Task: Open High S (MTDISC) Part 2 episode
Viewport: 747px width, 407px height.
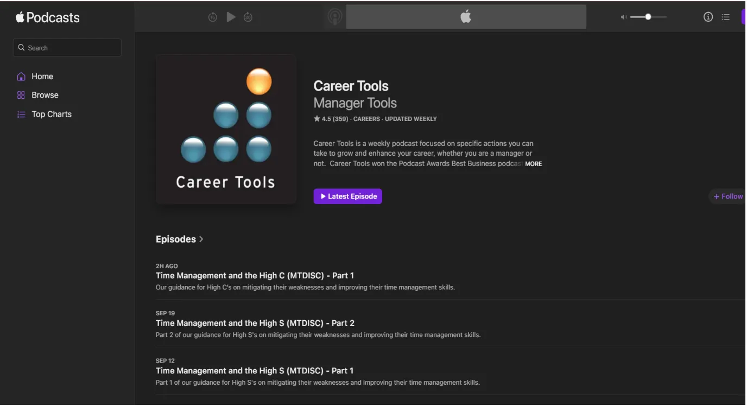Action: coord(255,323)
